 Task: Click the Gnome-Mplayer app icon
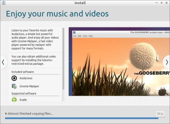[14, 86]
